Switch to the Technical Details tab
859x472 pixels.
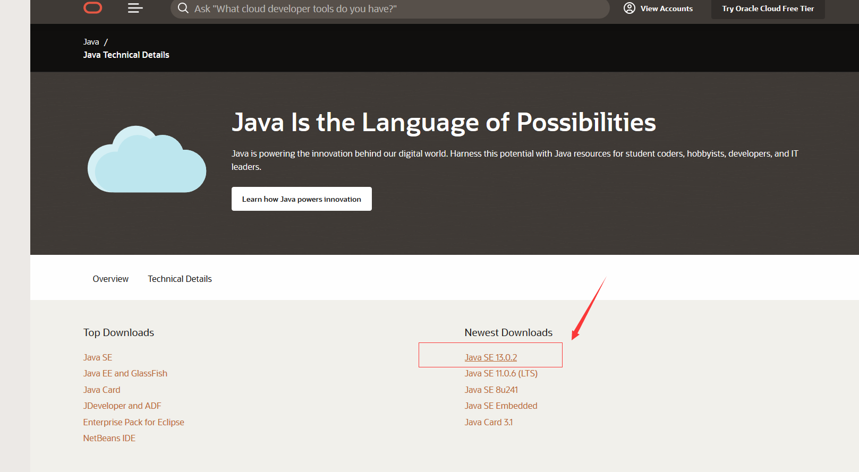pos(180,279)
